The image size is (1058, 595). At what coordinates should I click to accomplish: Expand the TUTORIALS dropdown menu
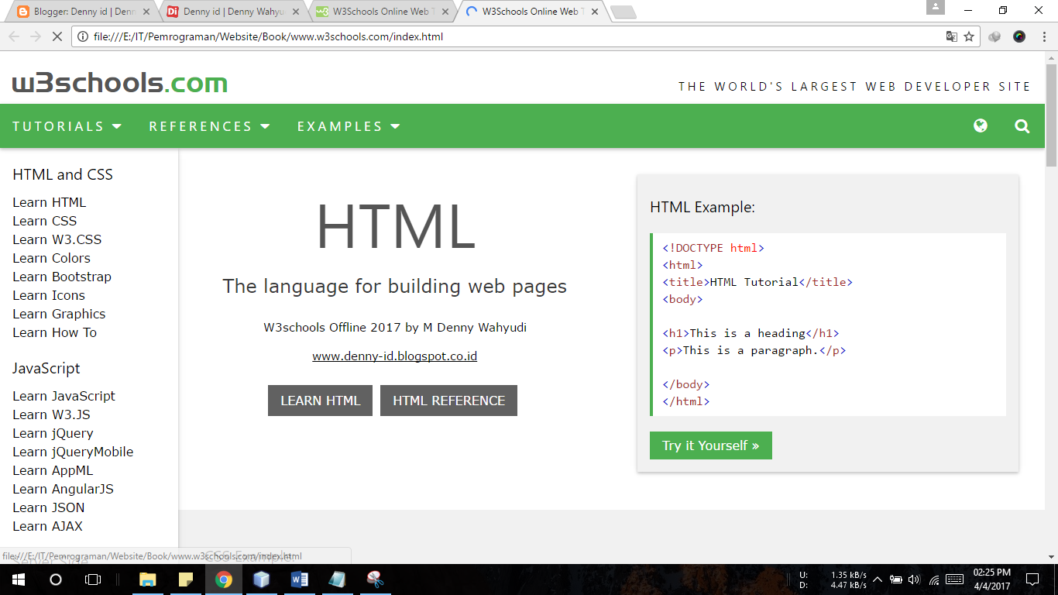pos(67,126)
